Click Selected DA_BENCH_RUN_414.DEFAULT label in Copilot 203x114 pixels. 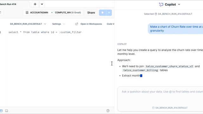[168, 14]
